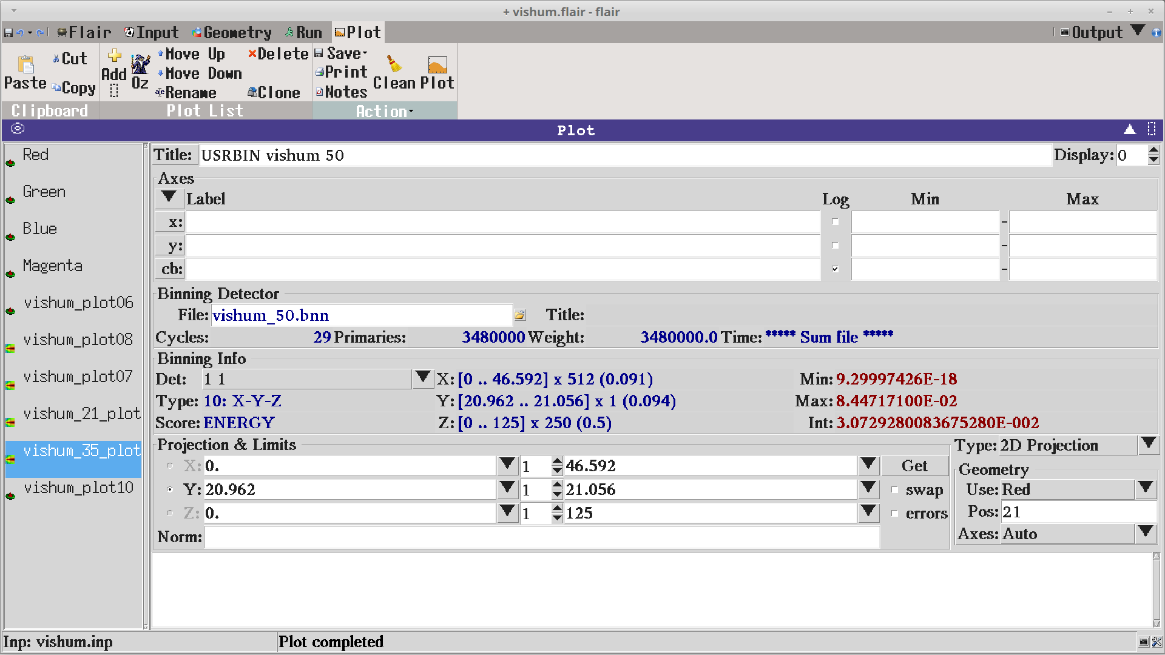Click the save project floppy icon
The height and width of the screenshot is (655, 1165).
coord(8,33)
